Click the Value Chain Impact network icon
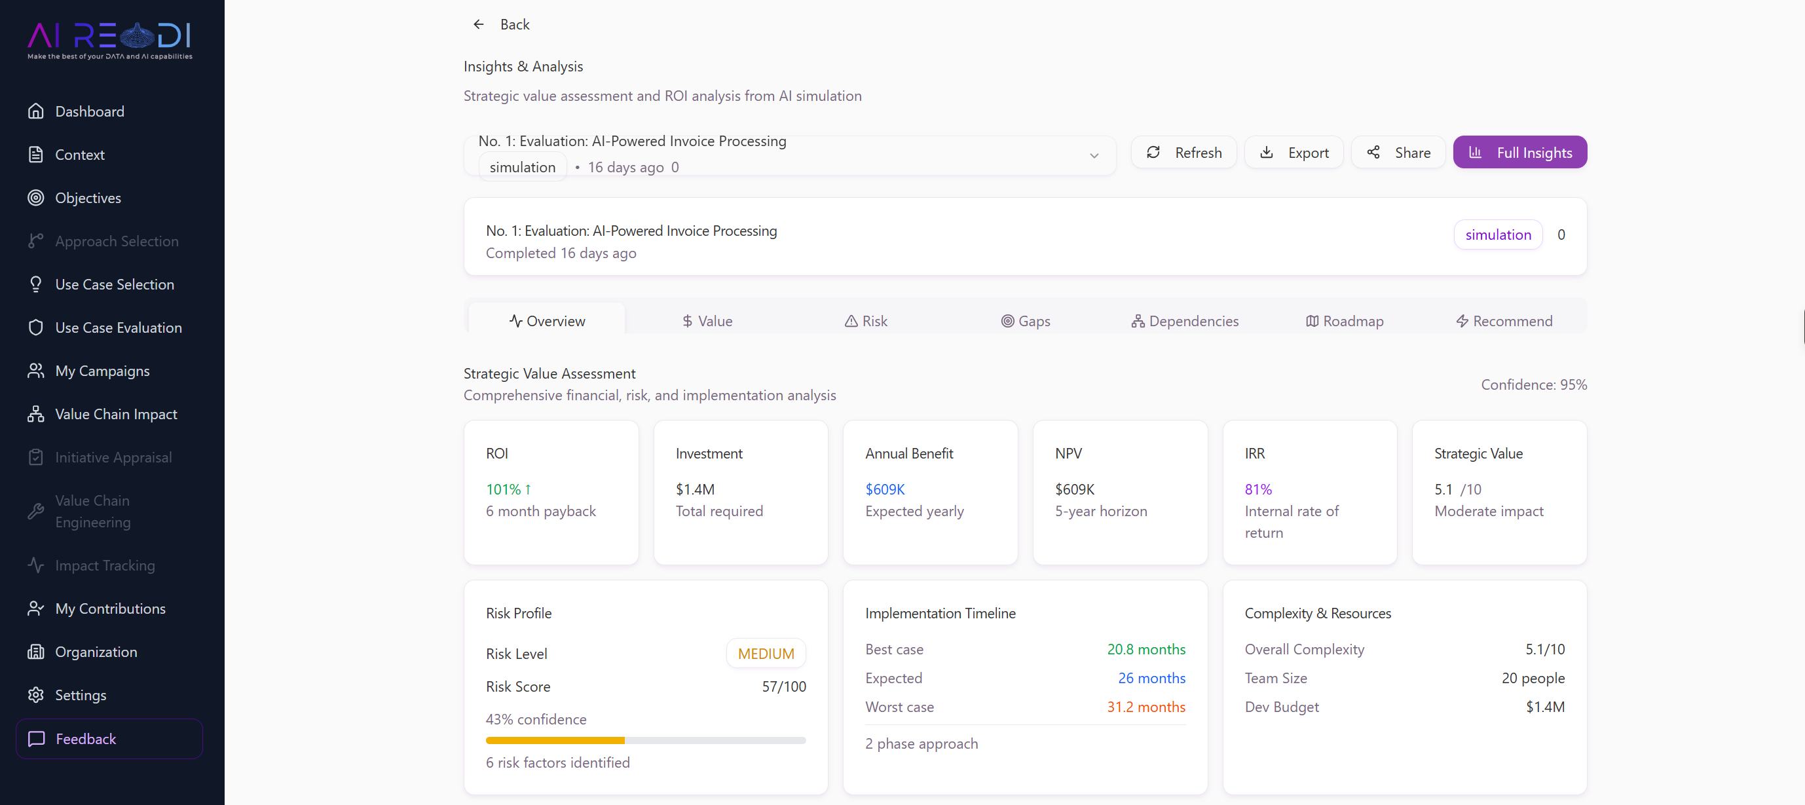This screenshot has width=1805, height=805. [x=36, y=414]
